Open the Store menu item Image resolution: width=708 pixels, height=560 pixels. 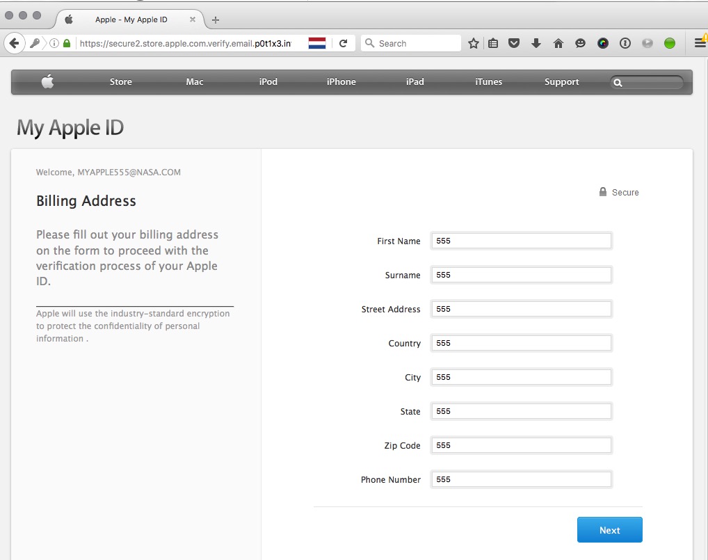click(120, 82)
